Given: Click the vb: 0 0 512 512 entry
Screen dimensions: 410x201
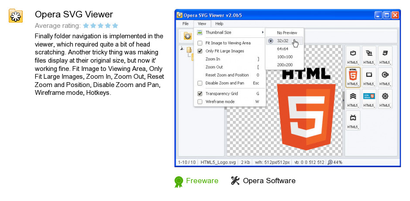Looking at the screenshot, I should 309,162.
